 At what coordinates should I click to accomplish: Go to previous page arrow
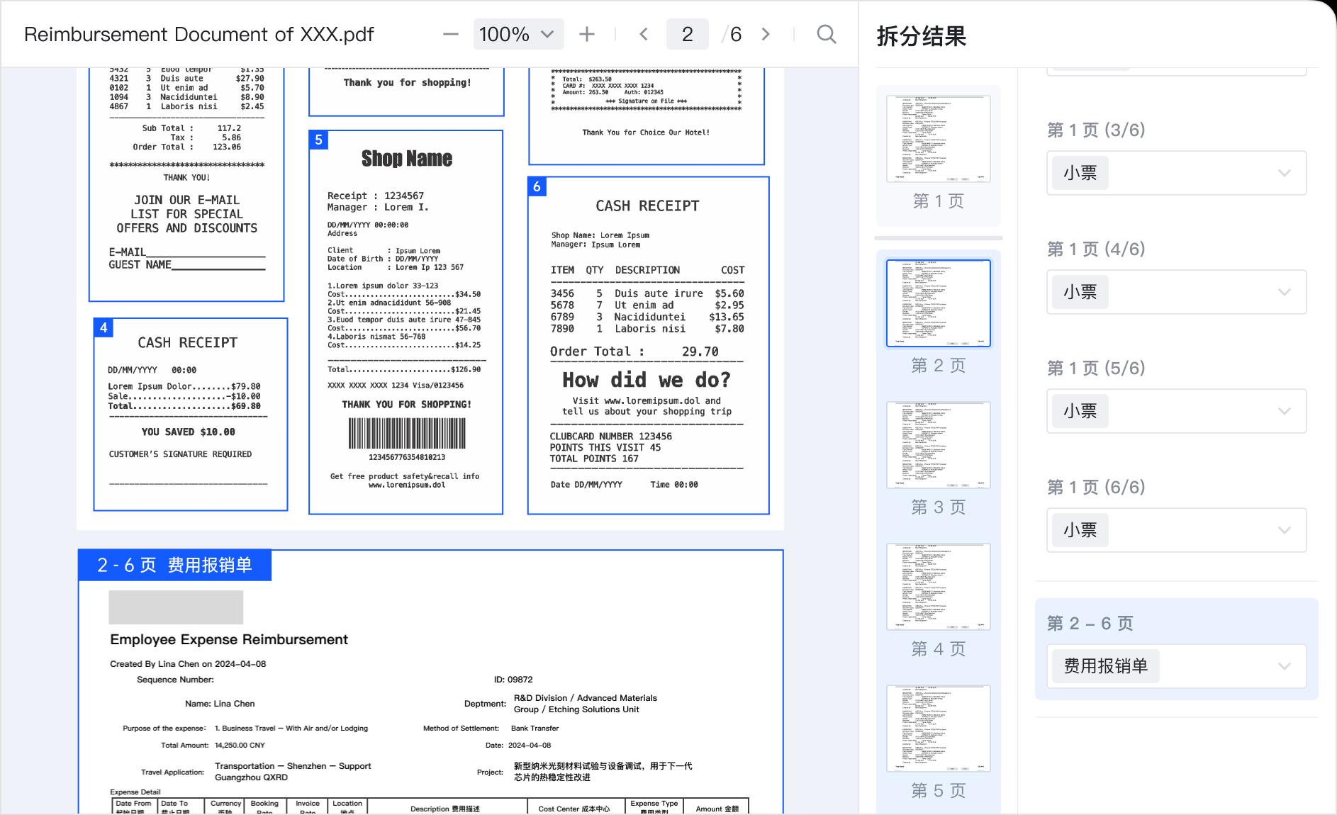[x=644, y=34]
